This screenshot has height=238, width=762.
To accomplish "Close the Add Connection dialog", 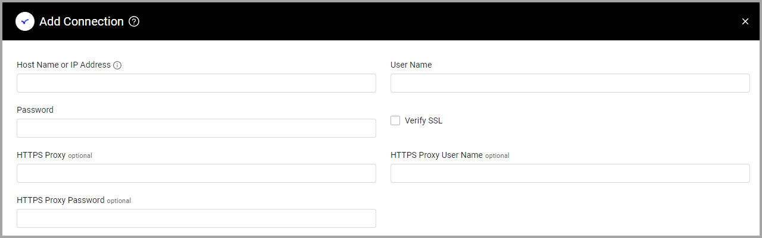I will (x=745, y=21).
